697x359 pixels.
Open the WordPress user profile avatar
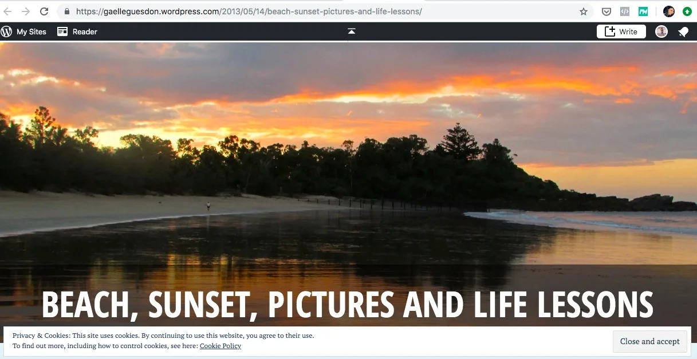coord(661,31)
